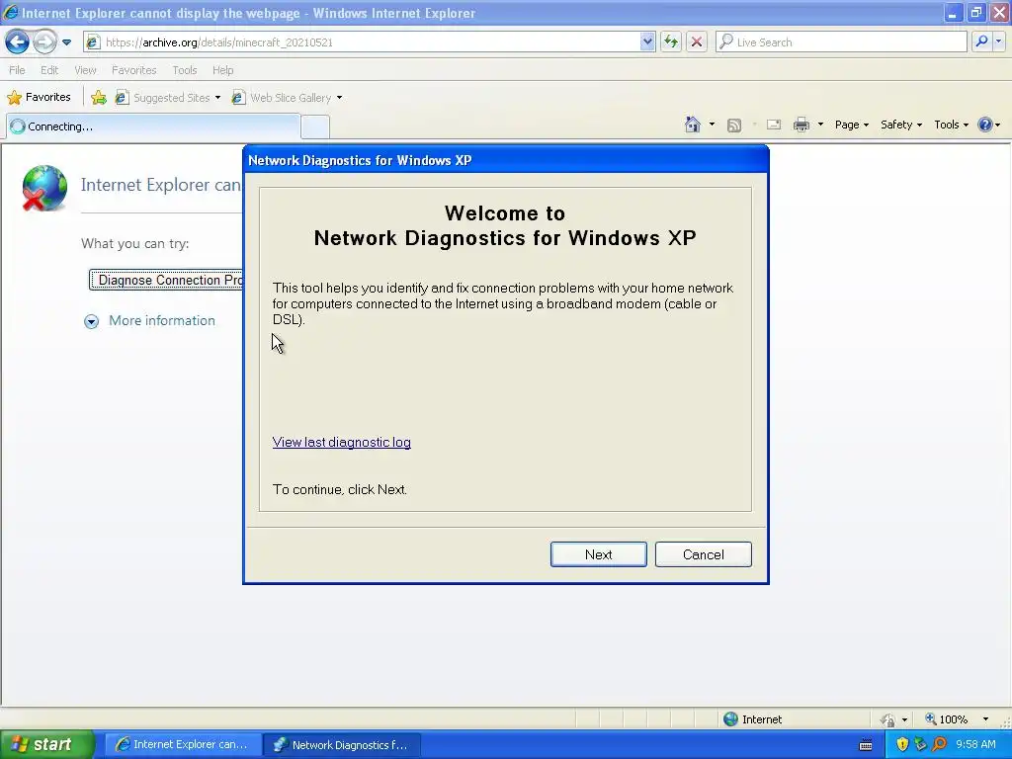Expand the Print dropdown arrow
Screen dimensions: 1012x759
click(x=820, y=125)
